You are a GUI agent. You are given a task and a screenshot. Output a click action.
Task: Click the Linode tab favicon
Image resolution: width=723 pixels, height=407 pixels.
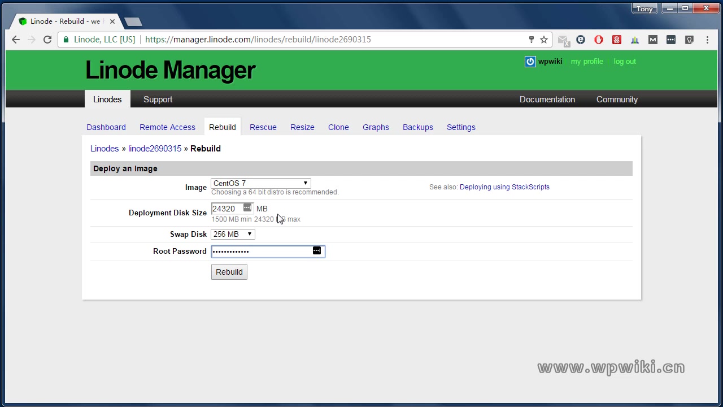pos(23,21)
